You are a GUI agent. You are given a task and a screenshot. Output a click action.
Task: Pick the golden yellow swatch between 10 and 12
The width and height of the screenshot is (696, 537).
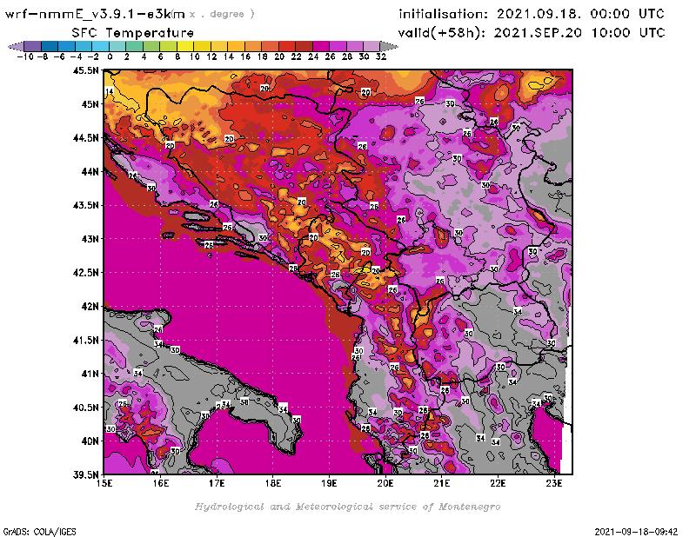pyautogui.click(x=202, y=46)
